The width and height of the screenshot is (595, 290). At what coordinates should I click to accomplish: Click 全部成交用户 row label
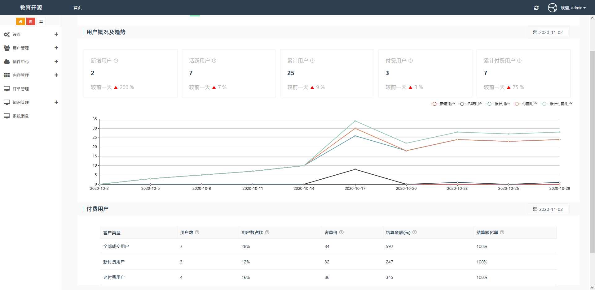click(x=116, y=246)
